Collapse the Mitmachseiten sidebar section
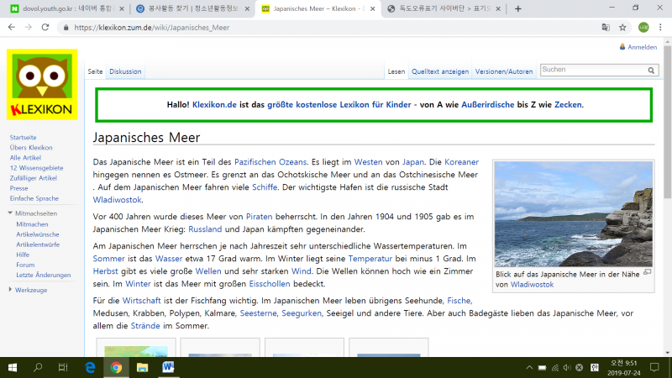672x378 pixels. tap(11, 213)
